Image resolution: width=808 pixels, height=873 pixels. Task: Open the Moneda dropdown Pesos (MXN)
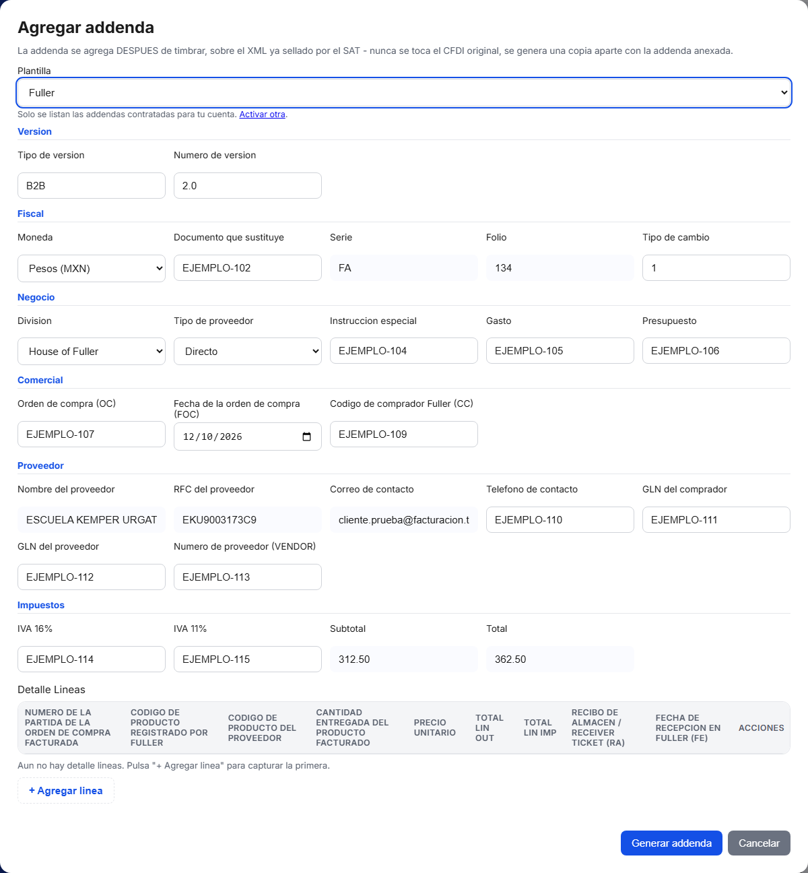pyautogui.click(x=92, y=268)
